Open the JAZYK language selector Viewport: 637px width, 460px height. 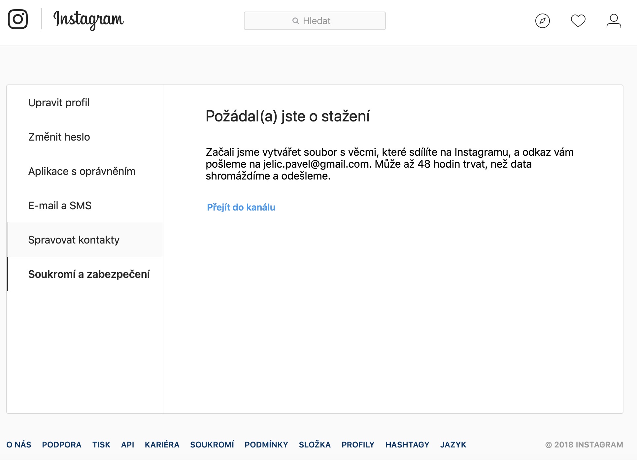pos(453,444)
